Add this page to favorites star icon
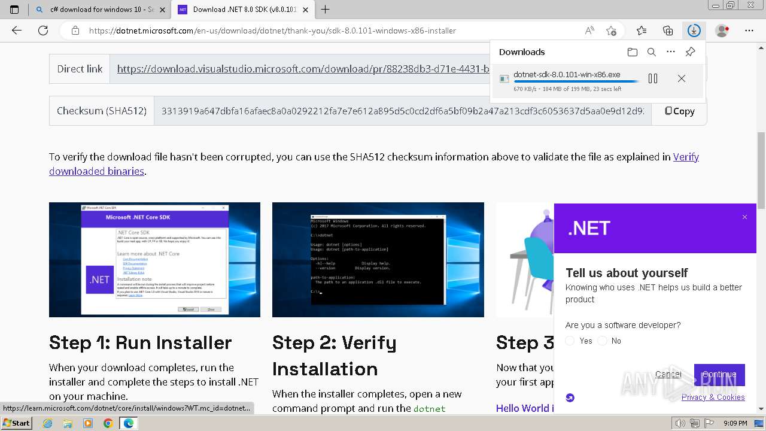The height and width of the screenshot is (431, 766). click(x=611, y=31)
